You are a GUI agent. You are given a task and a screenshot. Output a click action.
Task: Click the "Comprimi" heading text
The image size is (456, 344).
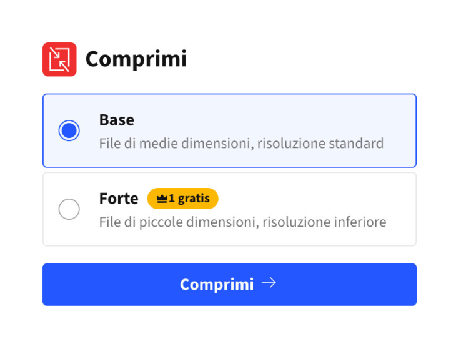136,59
